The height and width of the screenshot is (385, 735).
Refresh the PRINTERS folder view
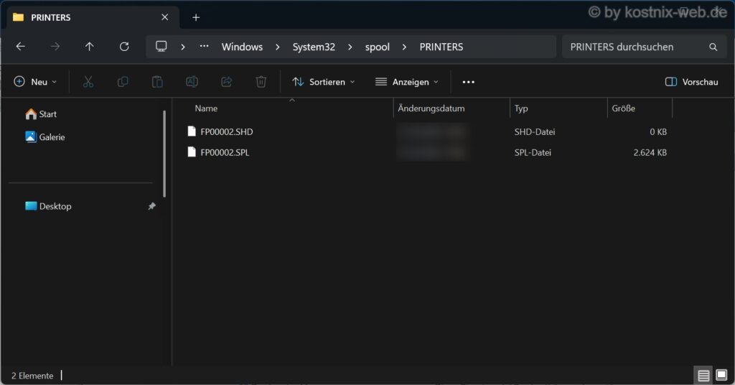[123, 47]
